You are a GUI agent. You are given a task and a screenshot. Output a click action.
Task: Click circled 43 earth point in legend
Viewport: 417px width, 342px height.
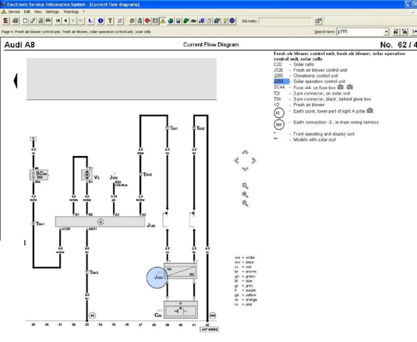(279, 113)
